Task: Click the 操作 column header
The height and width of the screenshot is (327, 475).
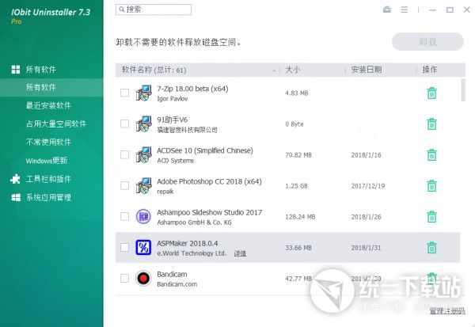Action: point(430,70)
